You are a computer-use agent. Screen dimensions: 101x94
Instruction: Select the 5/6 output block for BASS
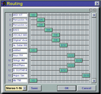click(48, 30)
